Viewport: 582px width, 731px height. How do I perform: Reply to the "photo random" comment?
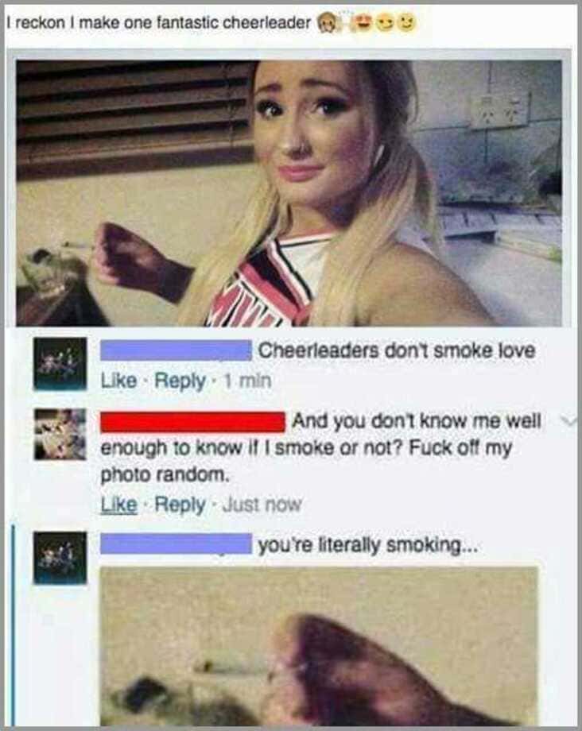180,505
